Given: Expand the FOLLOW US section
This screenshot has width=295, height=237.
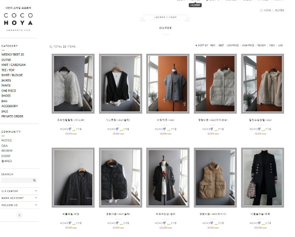Looking at the screenshot, I should [19, 205].
